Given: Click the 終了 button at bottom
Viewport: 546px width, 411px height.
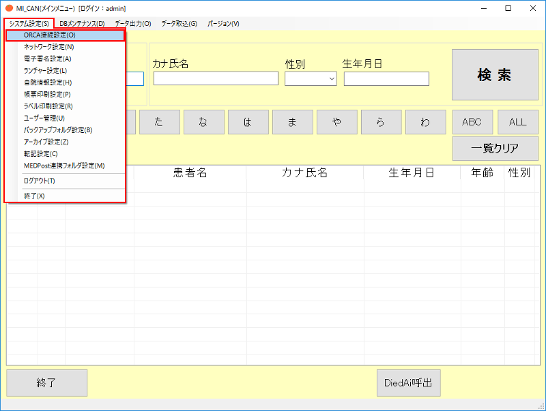Looking at the screenshot, I should [46, 383].
